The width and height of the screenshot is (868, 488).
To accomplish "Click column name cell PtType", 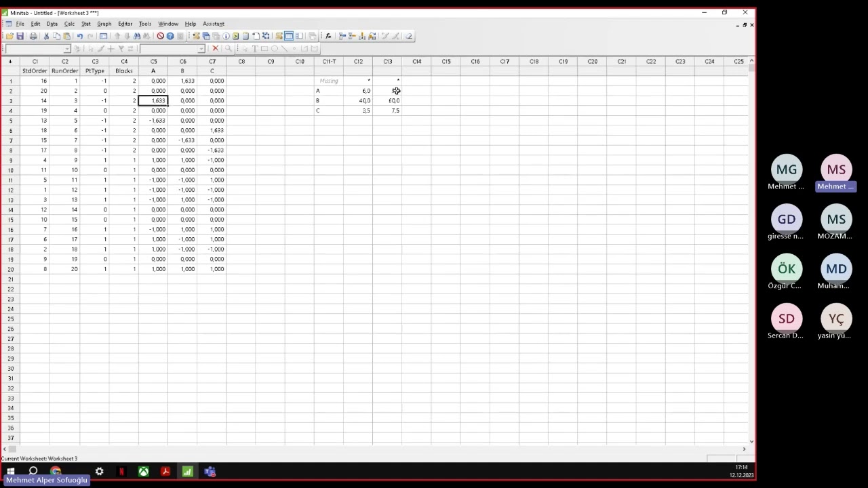I will [94, 70].
